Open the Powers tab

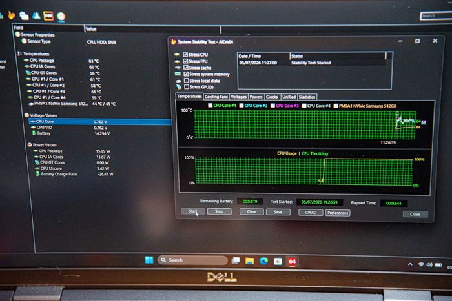pos(256,97)
